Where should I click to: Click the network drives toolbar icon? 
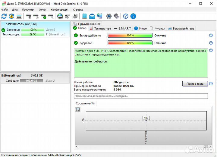point(68,16)
